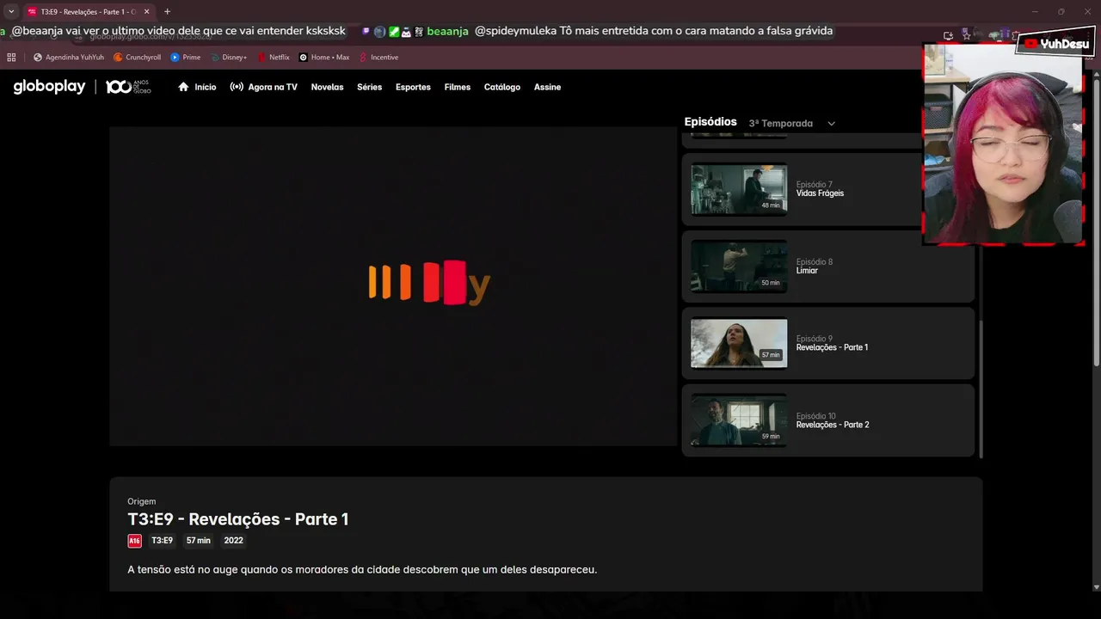Viewport: 1101px width, 619px height.
Task: Open the Disney+ bookmark
Action: (x=229, y=57)
